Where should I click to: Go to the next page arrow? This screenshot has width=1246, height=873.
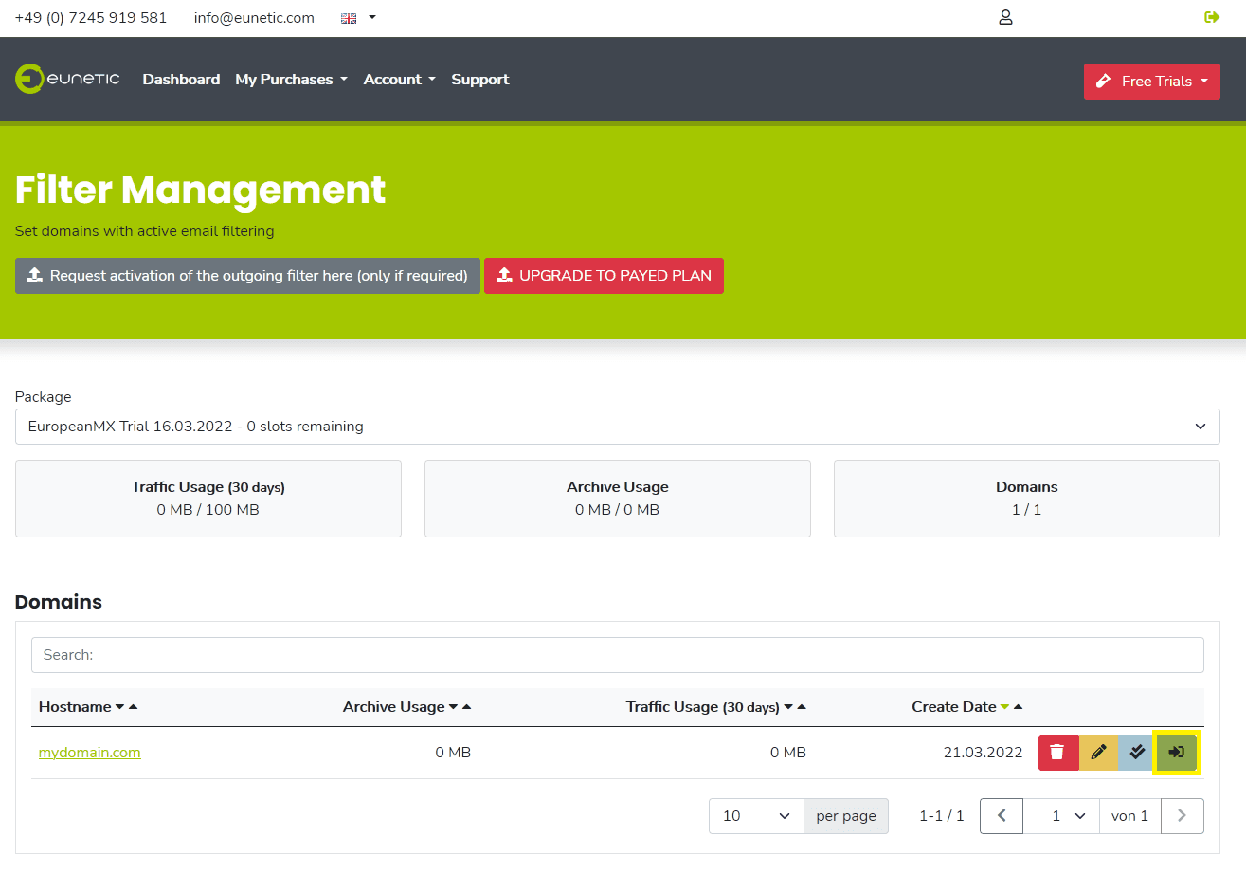tap(1182, 816)
